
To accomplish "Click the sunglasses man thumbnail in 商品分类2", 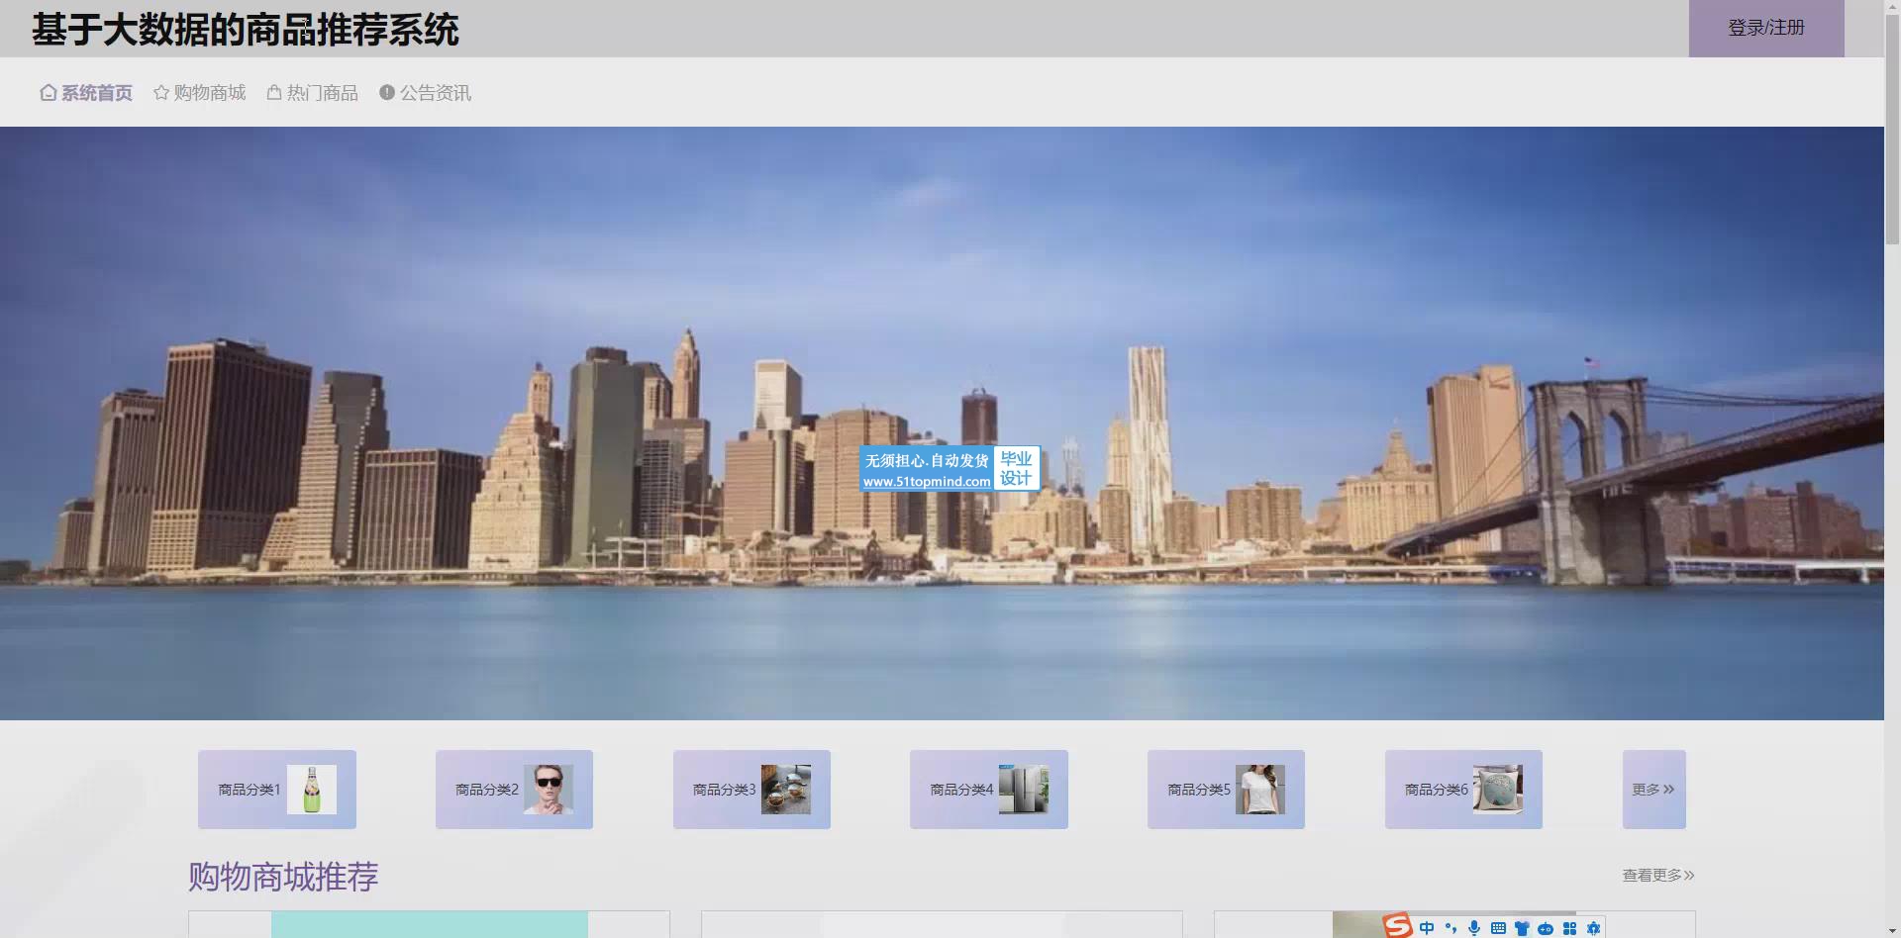I will (x=549, y=790).
